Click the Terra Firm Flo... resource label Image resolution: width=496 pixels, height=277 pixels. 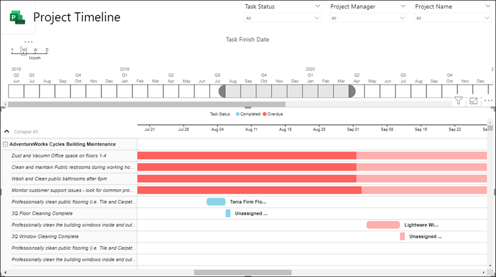pos(248,201)
